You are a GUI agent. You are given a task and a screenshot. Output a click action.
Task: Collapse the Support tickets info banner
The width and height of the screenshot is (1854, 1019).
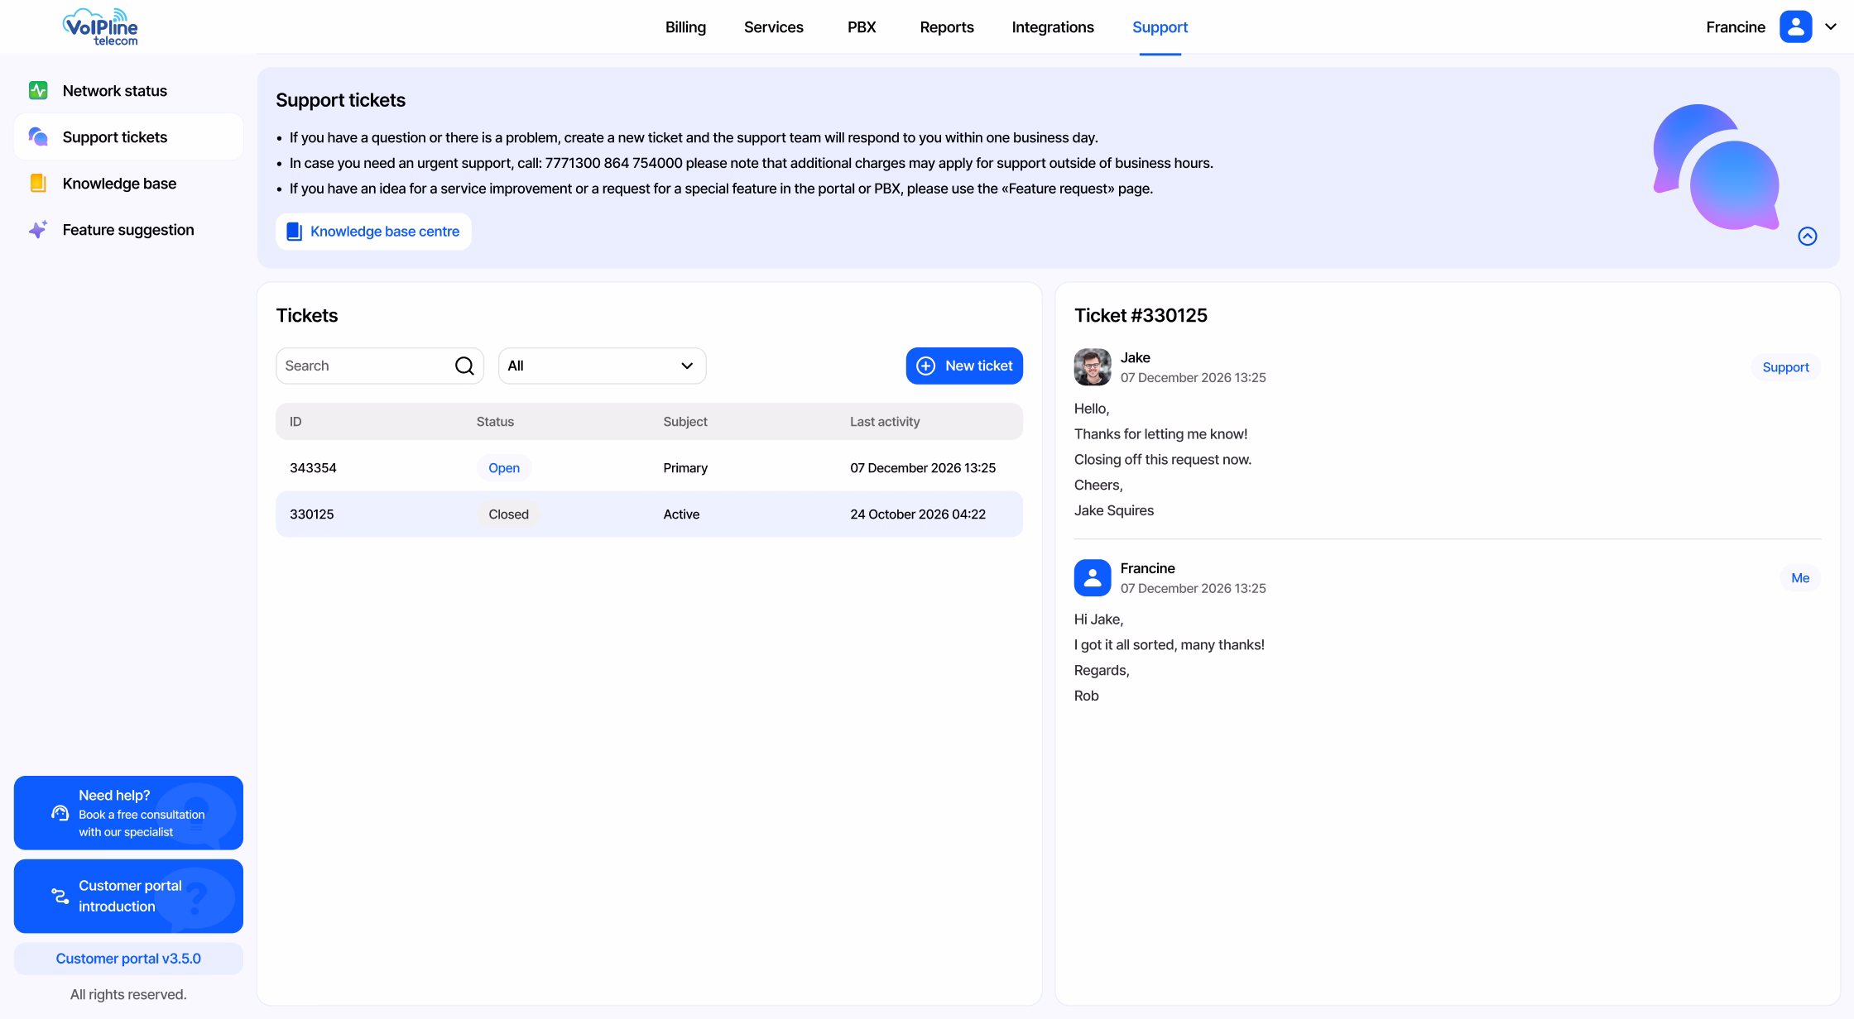pos(1808,237)
